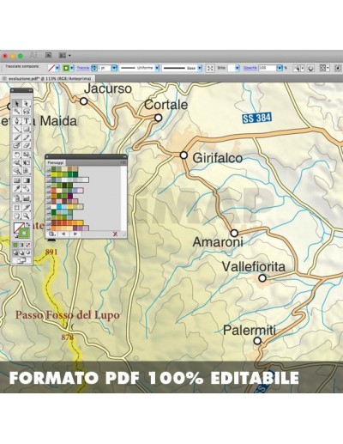Image resolution: width=343 pixels, height=444 pixels.
Task: Open swatch libraries menu in Paesaggi panel
Action: pyautogui.click(x=51, y=234)
